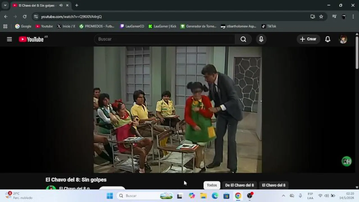
Task: Open the OBS Studio taskbar icon
Action: click(250, 196)
